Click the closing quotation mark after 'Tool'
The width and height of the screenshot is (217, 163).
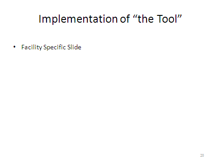coord(179,16)
